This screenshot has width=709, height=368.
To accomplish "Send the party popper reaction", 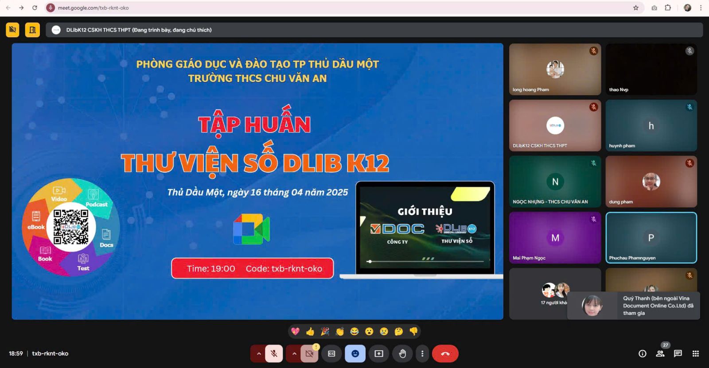I will [x=325, y=331].
